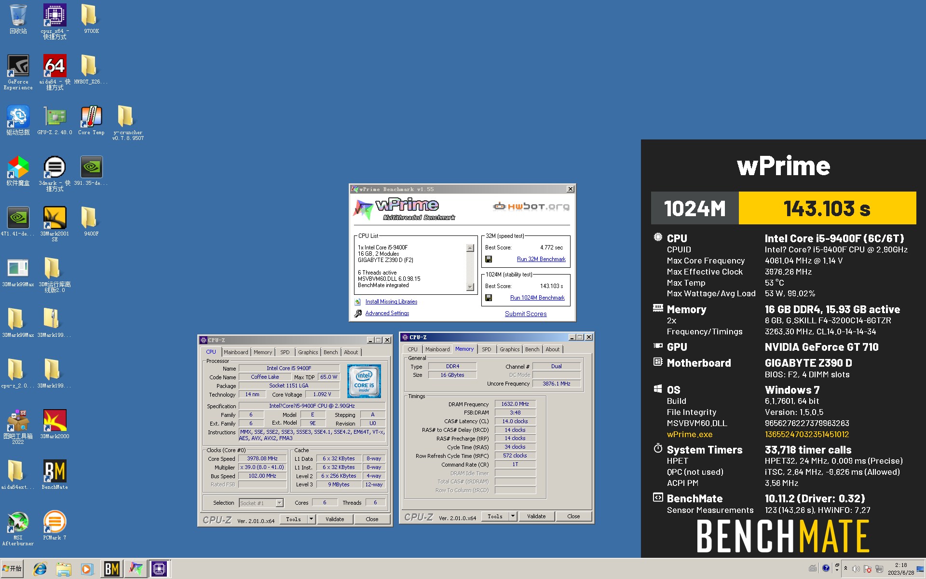Open the cpuz_x64 shortcut icon
Screen dimensions: 926x579
[54, 21]
